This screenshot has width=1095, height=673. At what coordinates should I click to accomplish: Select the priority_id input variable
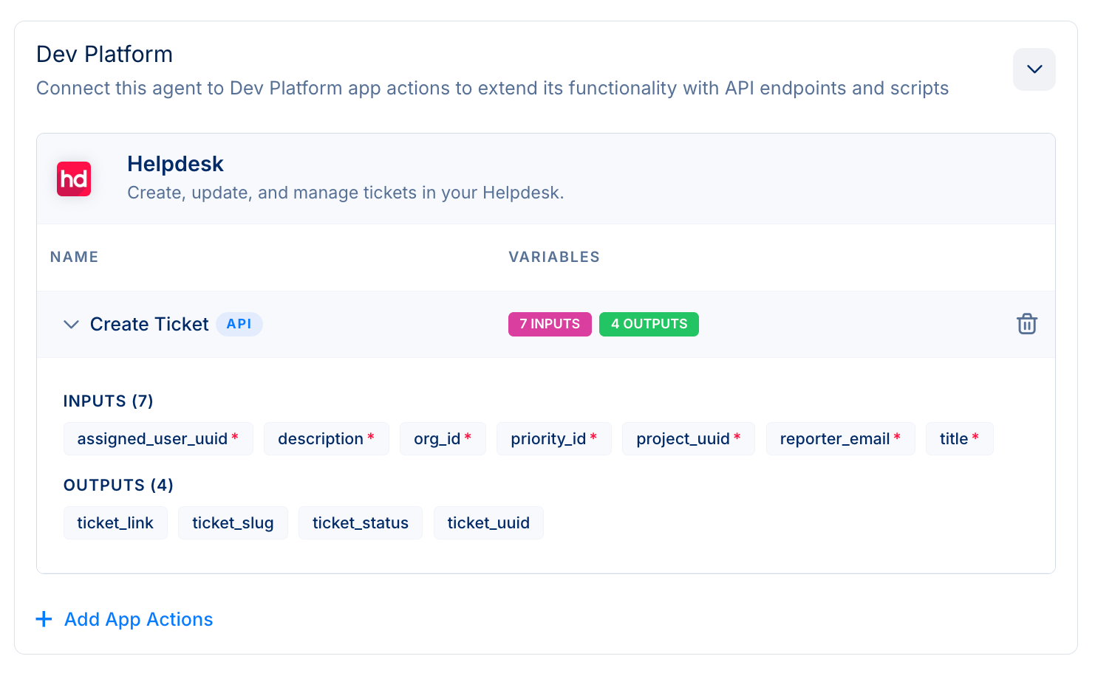coord(553,439)
